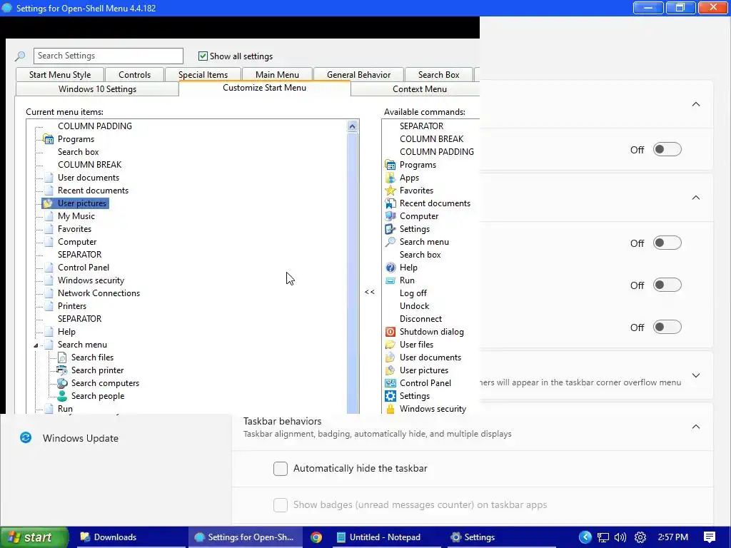Switch to the Search Box tab
The height and width of the screenshot is (548, 731).
point(439,74)
